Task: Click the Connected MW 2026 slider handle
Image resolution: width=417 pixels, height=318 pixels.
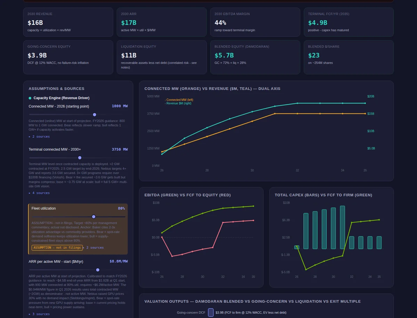Action: pos(95,114)
